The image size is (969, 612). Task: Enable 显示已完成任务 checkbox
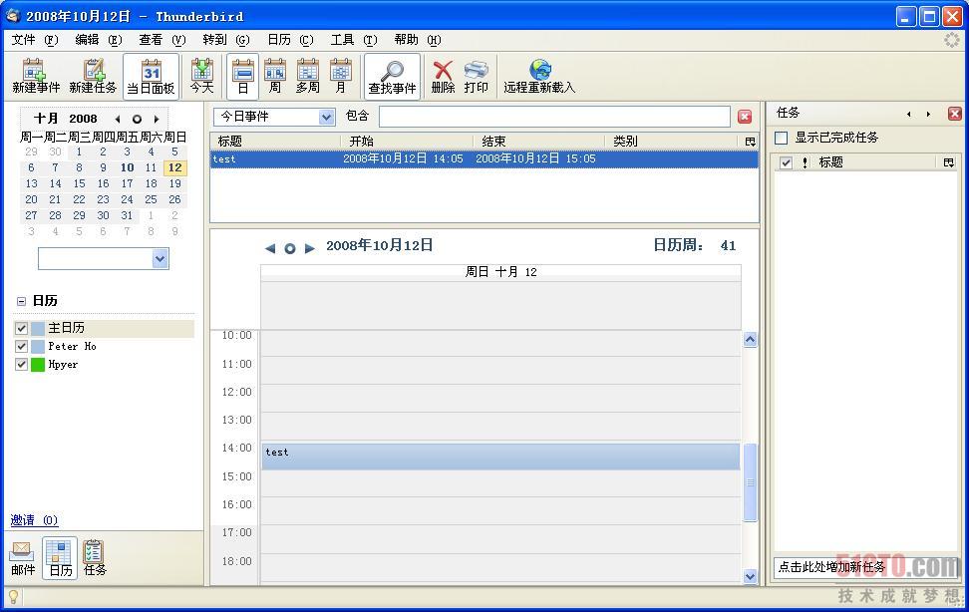click(x=782, y=138)
